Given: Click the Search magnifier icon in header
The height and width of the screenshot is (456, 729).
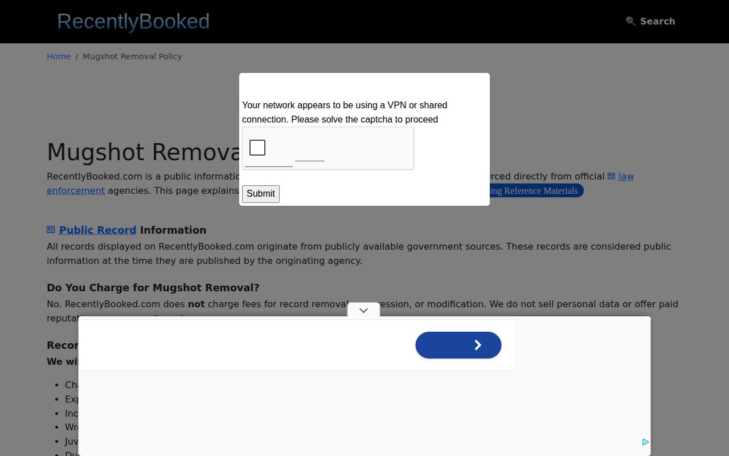Looking at the screenshot, I should pos(630,21).
